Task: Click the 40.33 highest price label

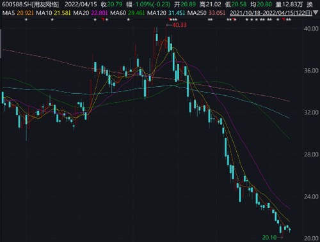Action: point(179,25)
